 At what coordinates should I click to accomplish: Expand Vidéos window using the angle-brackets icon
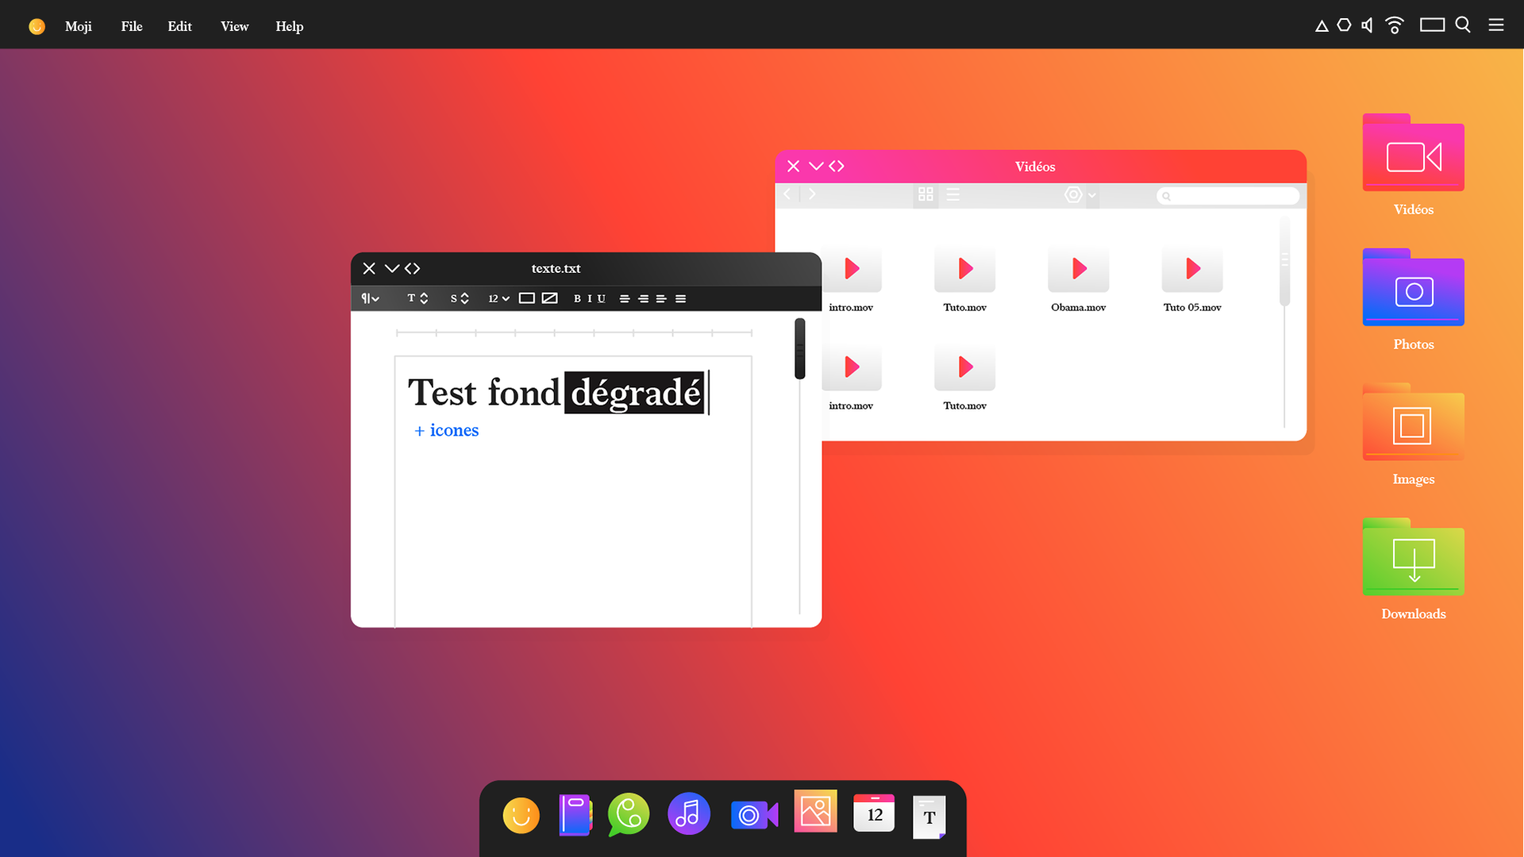pyautogui.click(x=837, y=167)
